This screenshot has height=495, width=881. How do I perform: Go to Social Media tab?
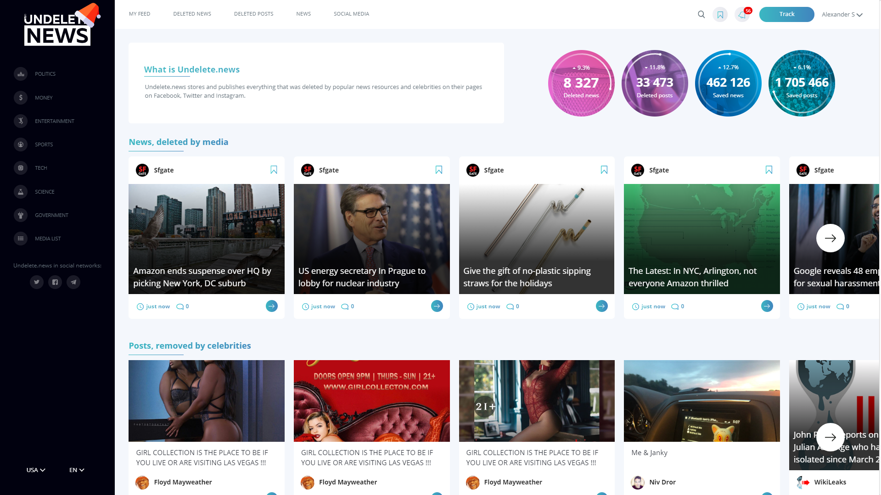point(351,14)
